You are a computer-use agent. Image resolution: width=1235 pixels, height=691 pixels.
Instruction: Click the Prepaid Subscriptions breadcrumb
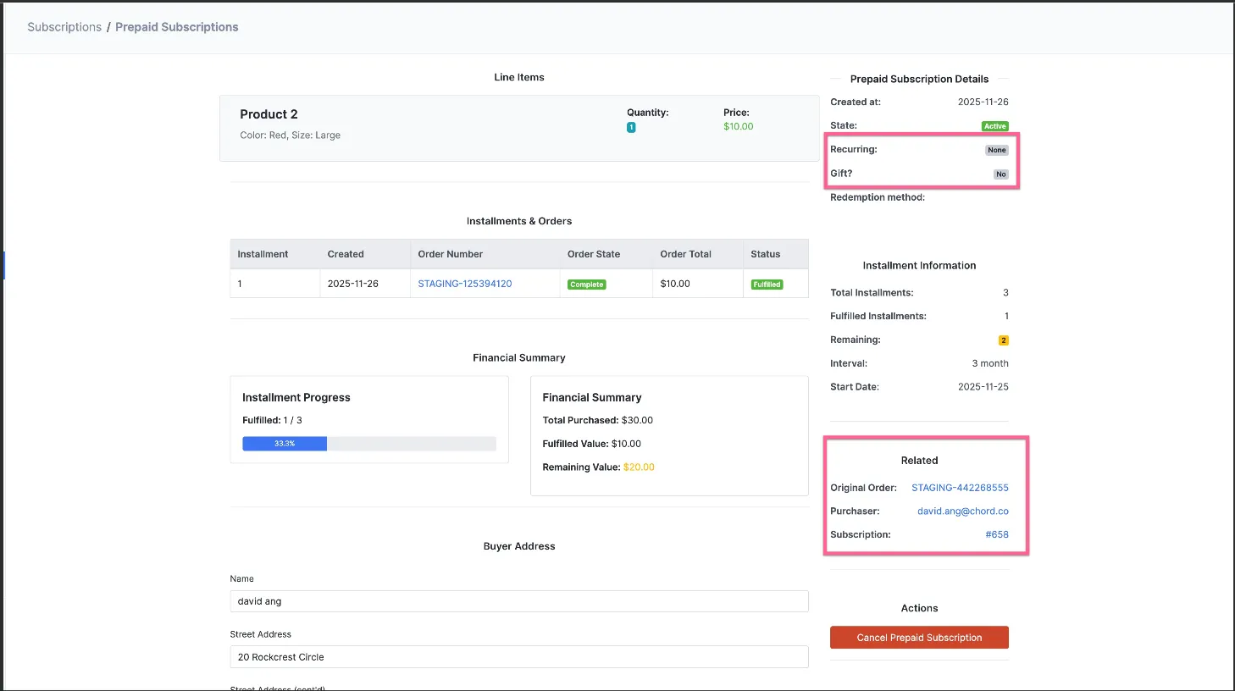click(x=177, y=27)
